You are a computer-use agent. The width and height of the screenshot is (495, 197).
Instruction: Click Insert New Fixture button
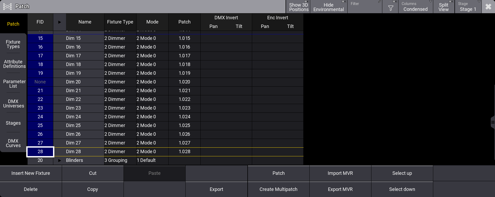31,173
